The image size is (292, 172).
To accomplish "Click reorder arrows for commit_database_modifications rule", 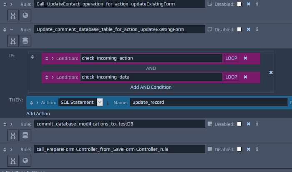I will point(5,124).
